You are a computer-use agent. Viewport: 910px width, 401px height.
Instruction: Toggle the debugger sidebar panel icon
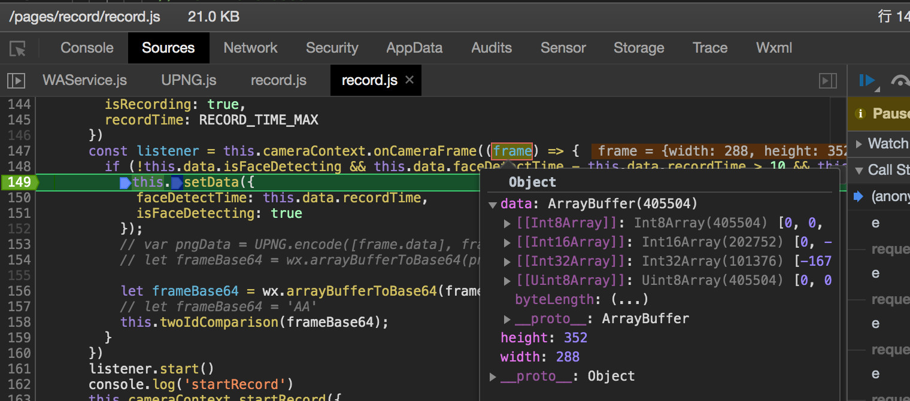pos(827,80)
